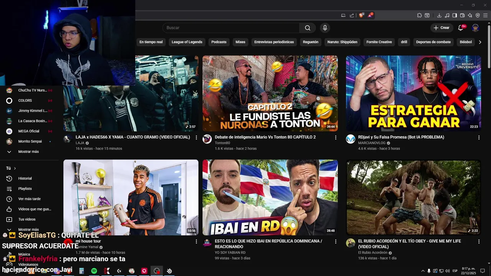Expand subscriptions with Mostrar más
Screen dimensions: 491x276
pos(29,151)
